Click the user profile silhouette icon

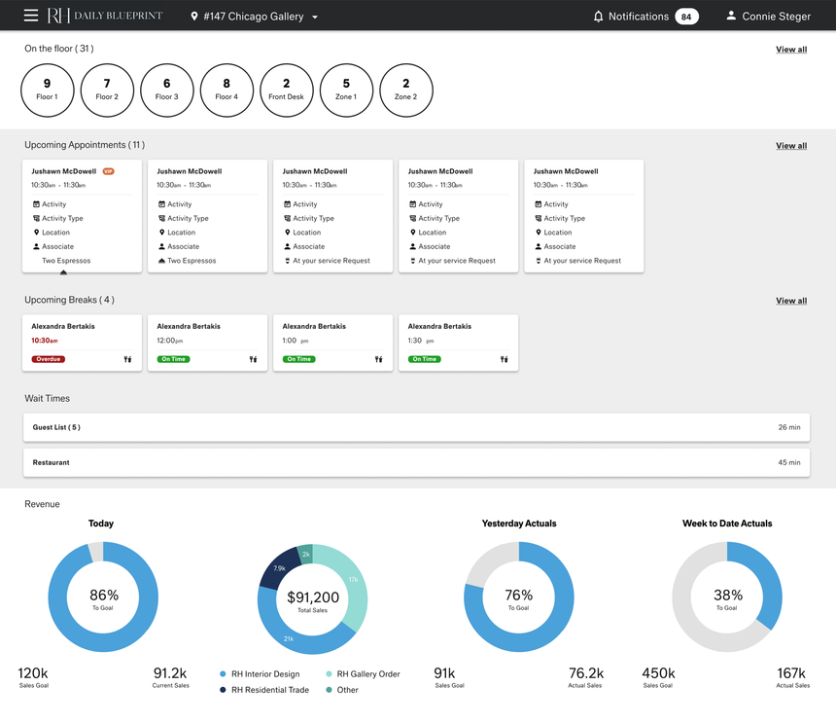(x=731, y=17)
